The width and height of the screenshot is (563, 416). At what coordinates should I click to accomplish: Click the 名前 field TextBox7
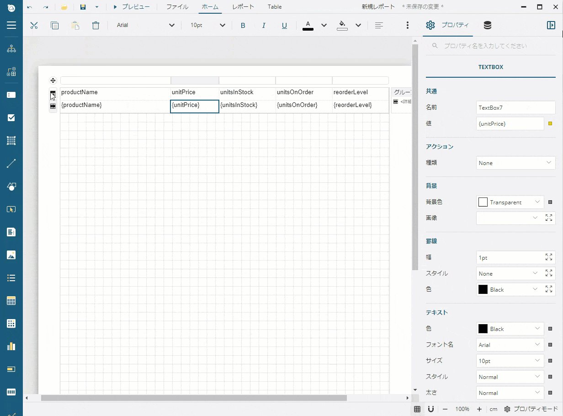coord(515,107)
